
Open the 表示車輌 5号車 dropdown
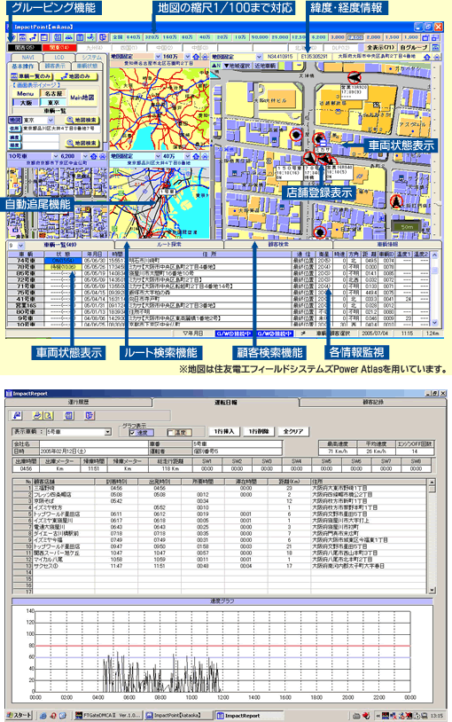point(107,432)
